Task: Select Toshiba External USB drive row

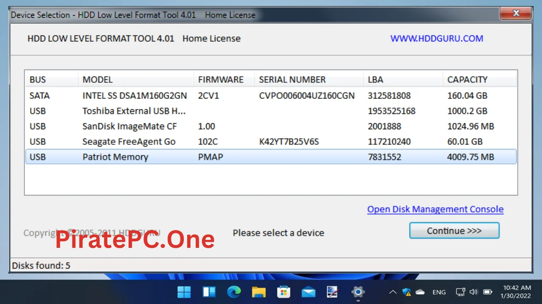Action: tap(271, 111)
